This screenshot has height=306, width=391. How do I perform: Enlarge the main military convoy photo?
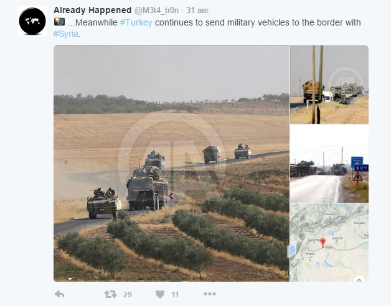[172, 164]
